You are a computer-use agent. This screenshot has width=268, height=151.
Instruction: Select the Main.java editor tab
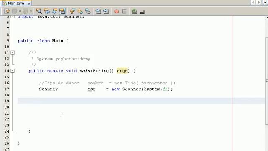click(x=16, y=3)
